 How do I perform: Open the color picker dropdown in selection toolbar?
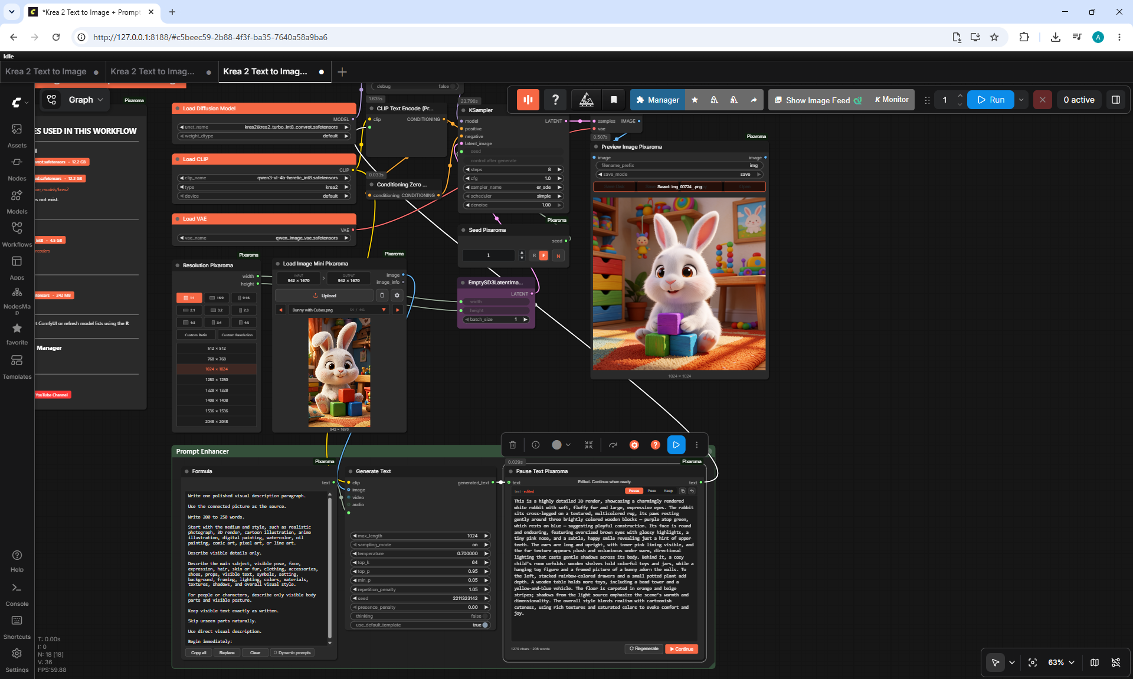561,445
